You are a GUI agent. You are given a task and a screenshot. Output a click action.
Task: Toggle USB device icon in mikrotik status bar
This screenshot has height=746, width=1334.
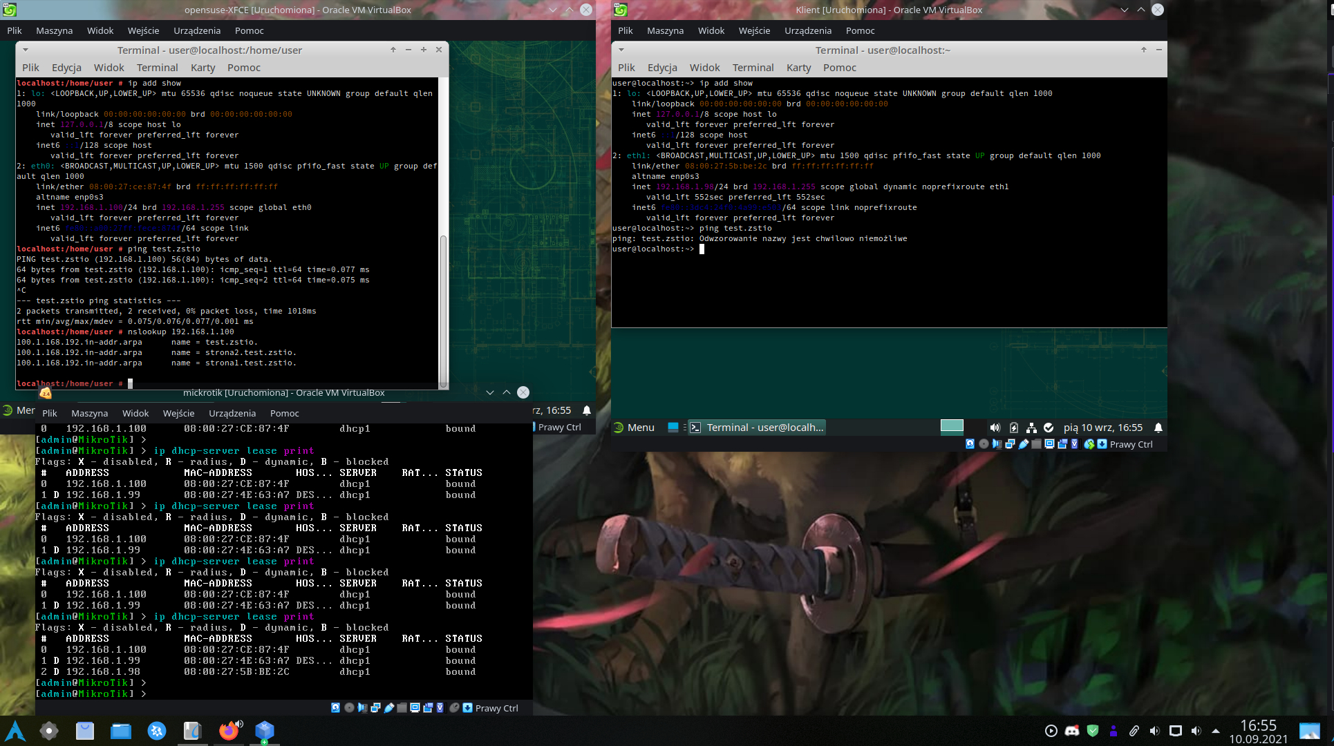389,707
